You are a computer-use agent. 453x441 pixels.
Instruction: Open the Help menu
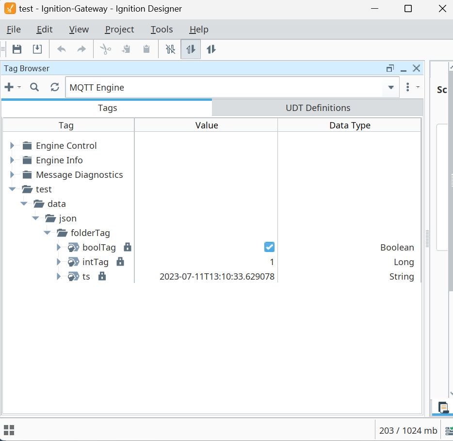199,30
